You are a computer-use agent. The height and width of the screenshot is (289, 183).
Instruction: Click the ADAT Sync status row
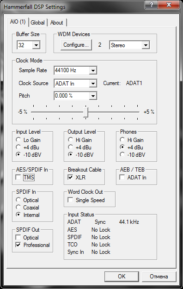point(103,222)
